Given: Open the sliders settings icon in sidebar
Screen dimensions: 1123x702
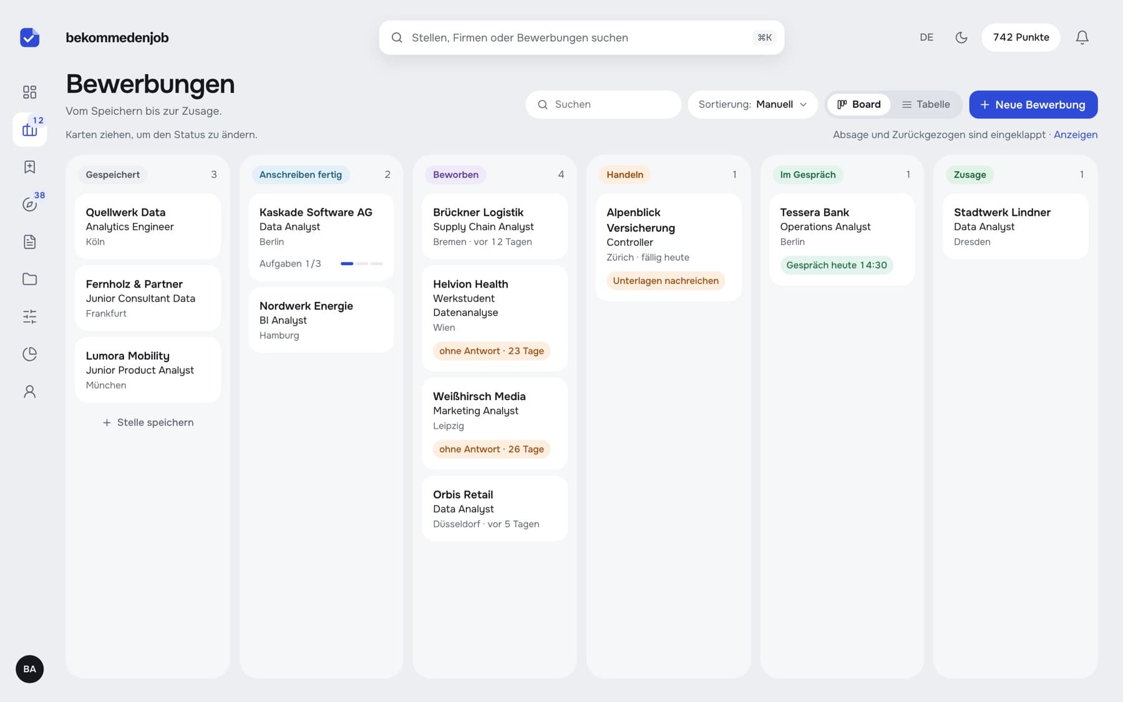Looking at the screenshot, I should pos(29,317).
